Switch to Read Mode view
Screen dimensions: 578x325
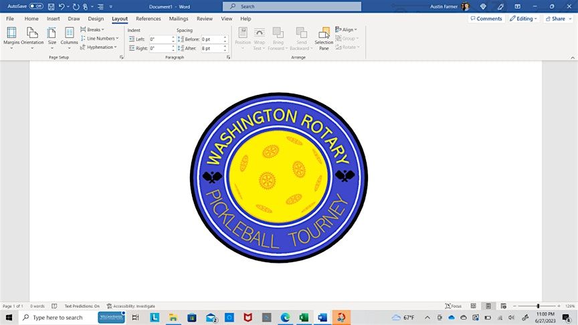(474, 306)
